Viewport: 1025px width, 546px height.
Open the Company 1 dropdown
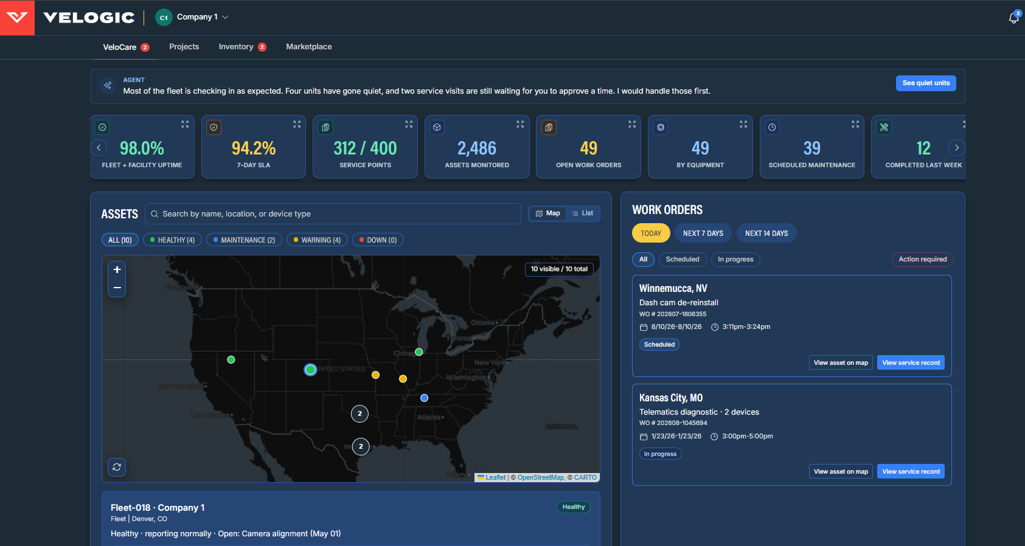tap(192, 18)
